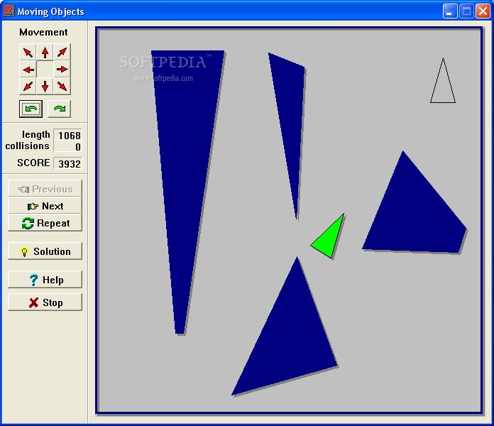Click the collisions value field
The width and height of the screenshot is (494, 426).
click(x=67, y=146)
